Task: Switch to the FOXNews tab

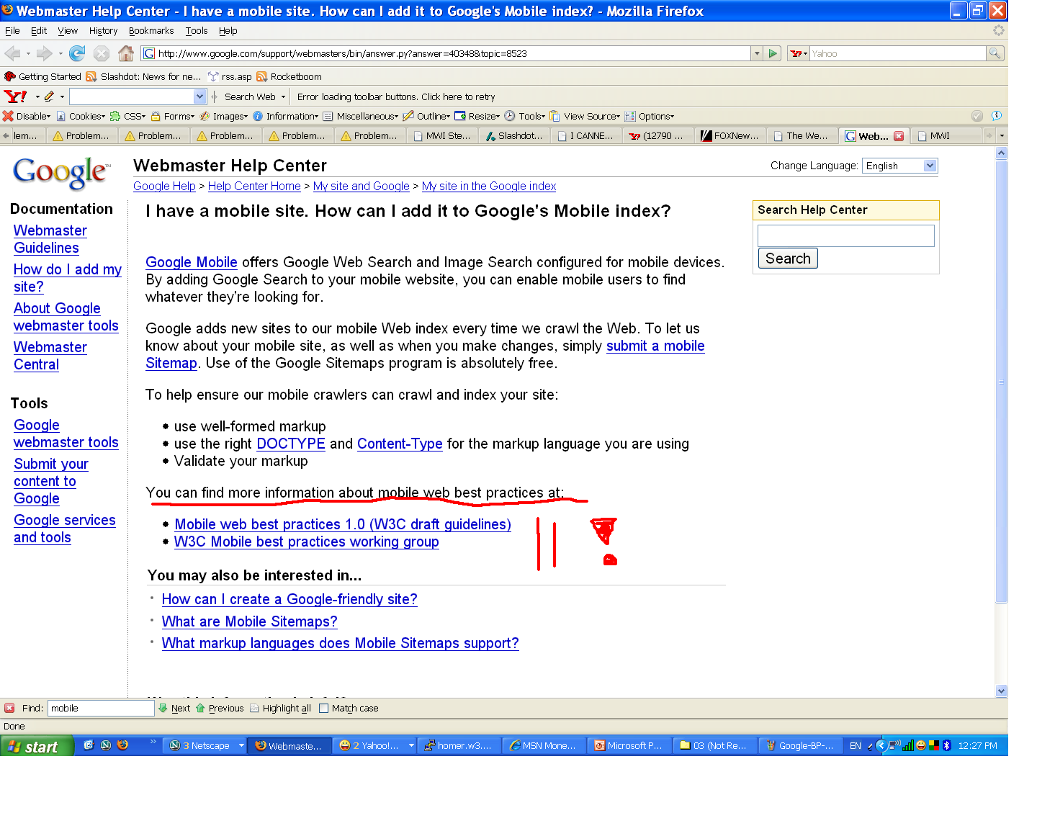Action: coord(729,135)
